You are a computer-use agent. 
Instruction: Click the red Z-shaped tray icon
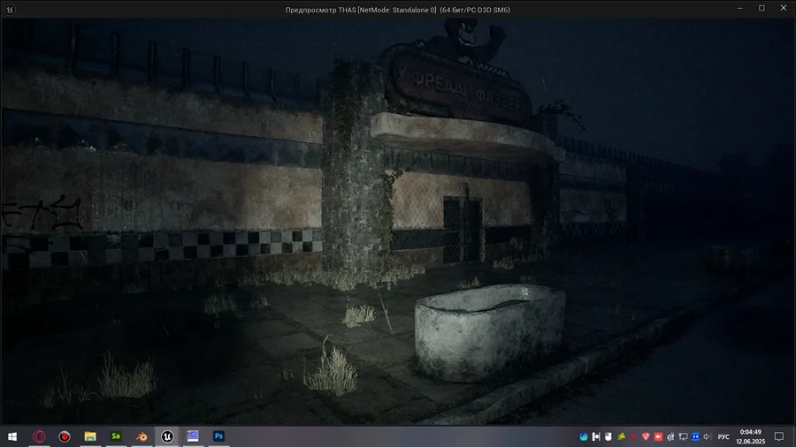633,436
